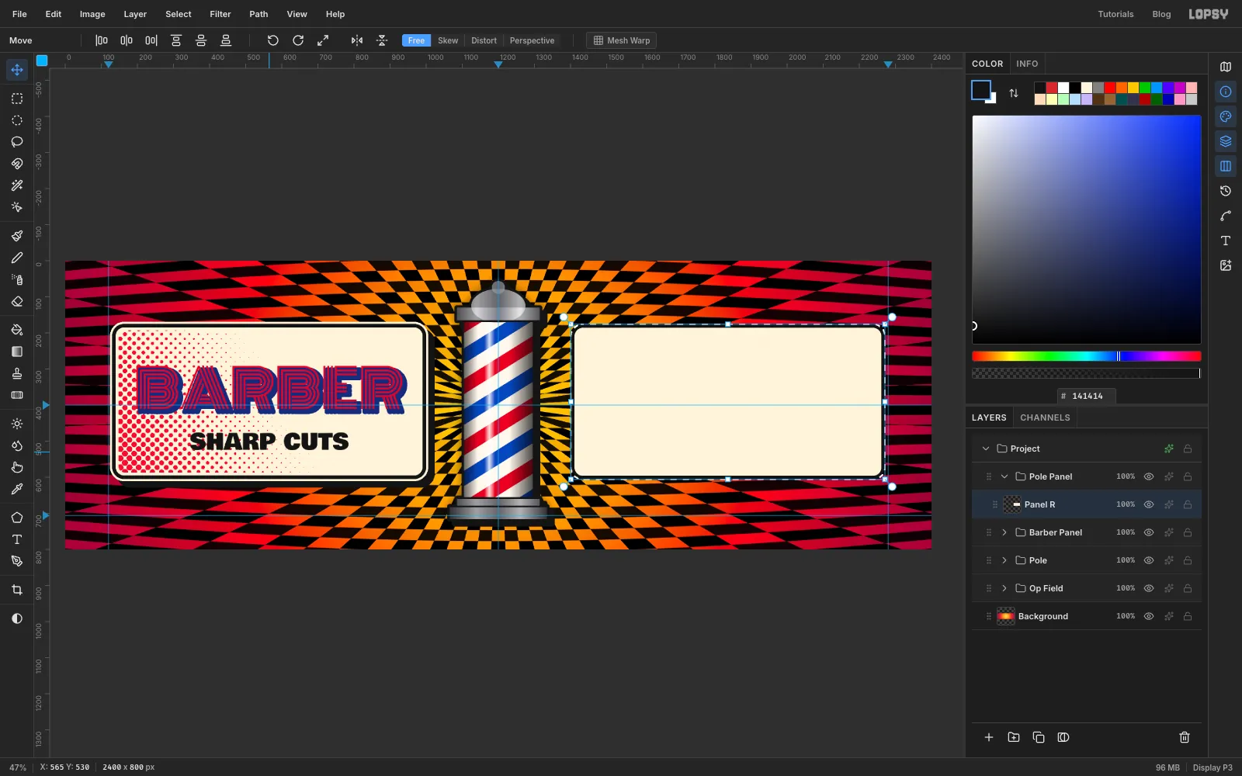
Task: Select the Crop tool
Action: point(17,590)
